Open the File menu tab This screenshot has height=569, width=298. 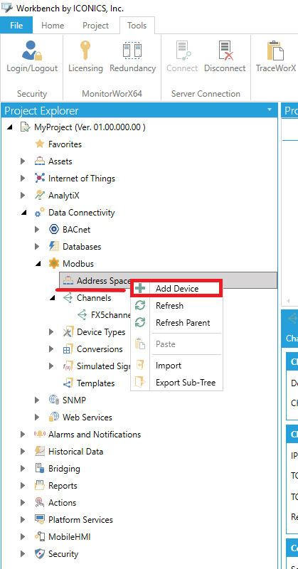point(16,26)
